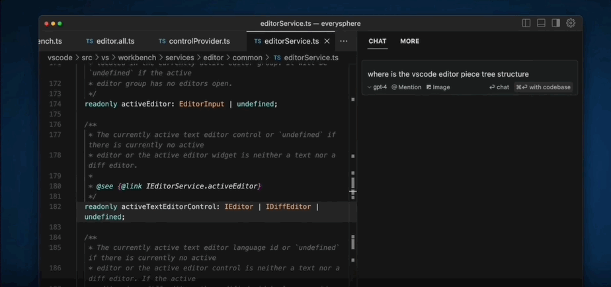Expand the services breadcrumb segment

point(180,58)
